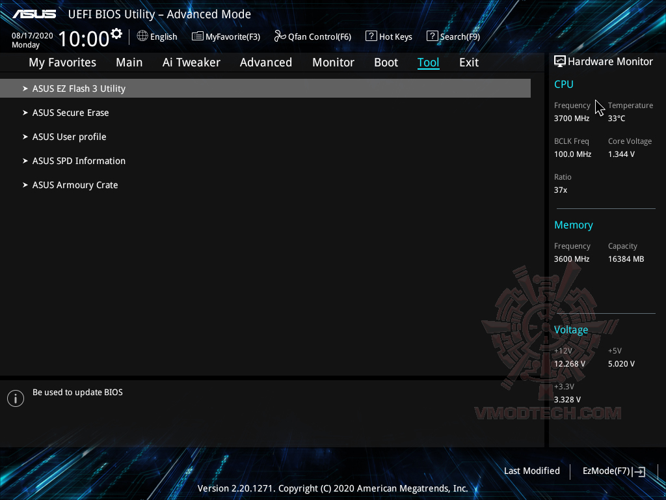
Task: Select the Monitor menu item
Action: tap(333, 62)
